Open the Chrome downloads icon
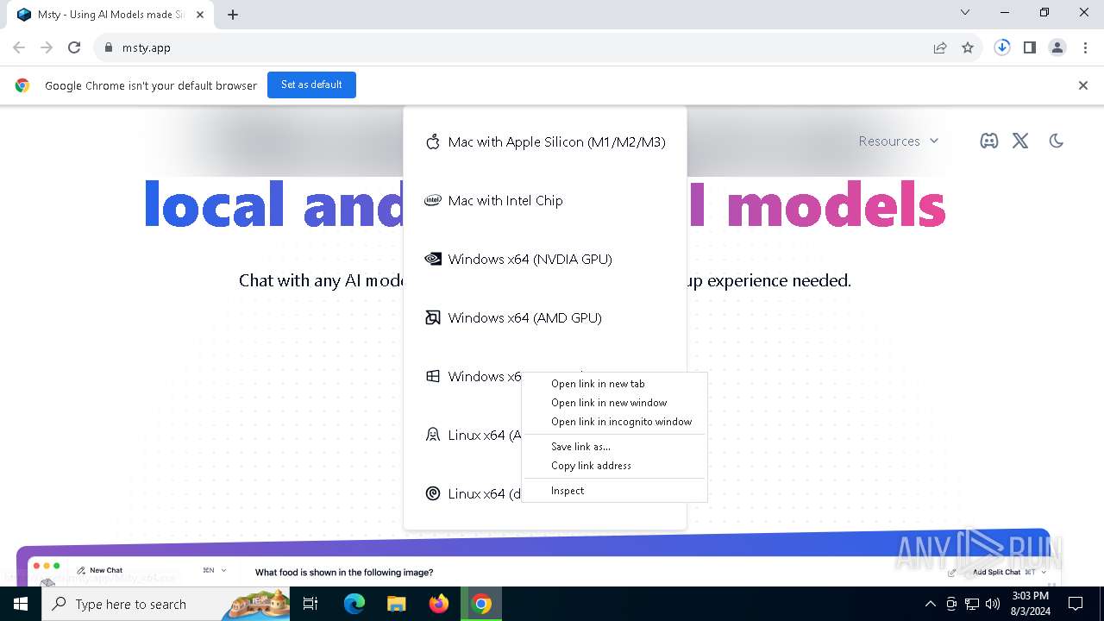The height and width of the screenshot is (621, 1104). coord(1002,47)
